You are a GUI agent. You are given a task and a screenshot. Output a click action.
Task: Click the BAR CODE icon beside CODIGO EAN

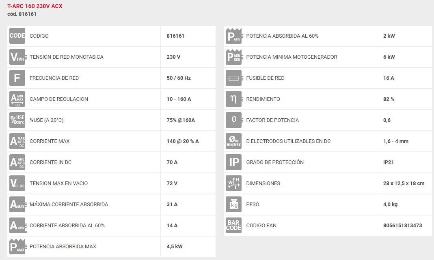[233, 226]
